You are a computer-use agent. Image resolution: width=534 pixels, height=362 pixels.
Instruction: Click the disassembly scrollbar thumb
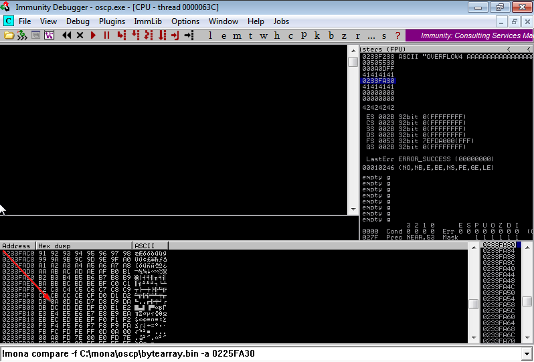coord(353,62)
